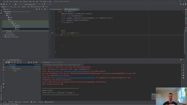Open the Navigate menu

tap(15, 1)
